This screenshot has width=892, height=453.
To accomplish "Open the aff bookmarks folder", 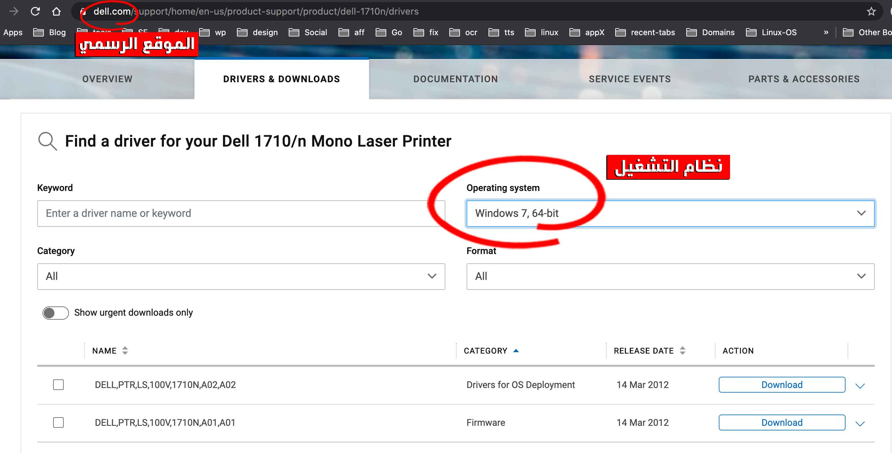I will click(x=351, y=32).
